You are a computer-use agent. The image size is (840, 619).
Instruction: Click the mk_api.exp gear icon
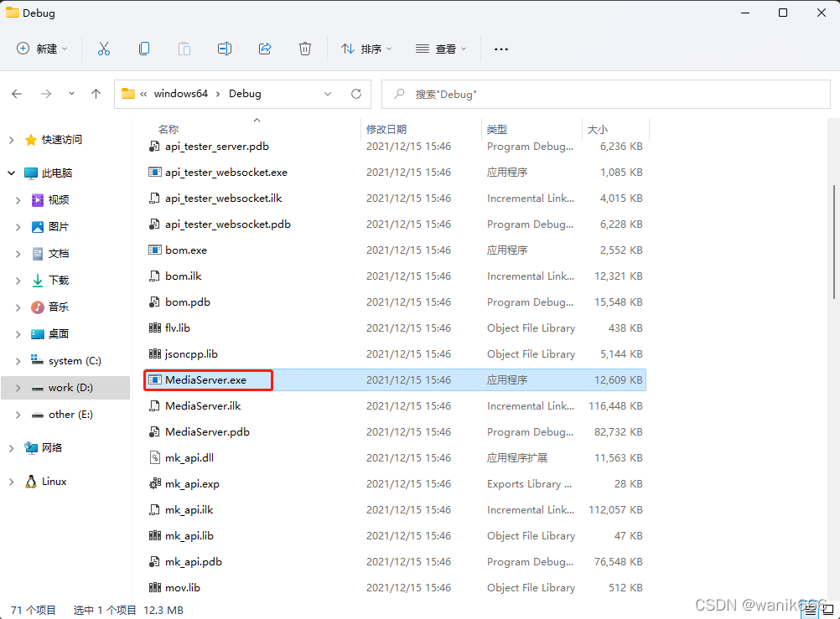[x=155, y=484]
